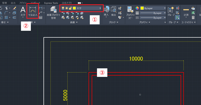Switch to the 注目アプリ tab
Image resolution: width=201 pixels, height=105 pixels.
67,3
